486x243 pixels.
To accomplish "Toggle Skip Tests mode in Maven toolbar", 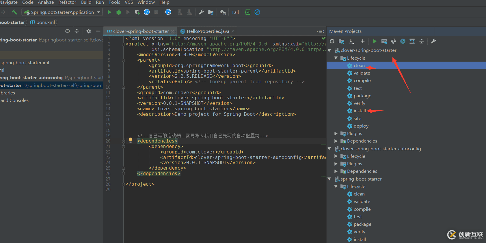I will tap(403, 41).
